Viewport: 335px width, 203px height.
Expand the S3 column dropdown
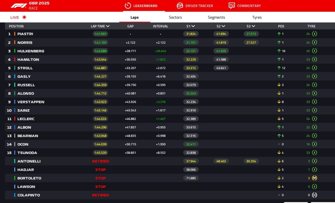pos(253,26)
